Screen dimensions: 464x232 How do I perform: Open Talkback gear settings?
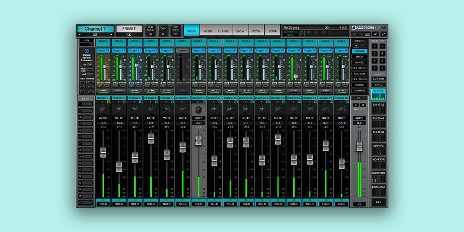click(163, 34)
